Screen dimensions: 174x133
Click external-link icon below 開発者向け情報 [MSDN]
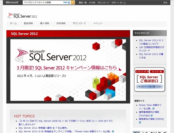pos(140,122)
